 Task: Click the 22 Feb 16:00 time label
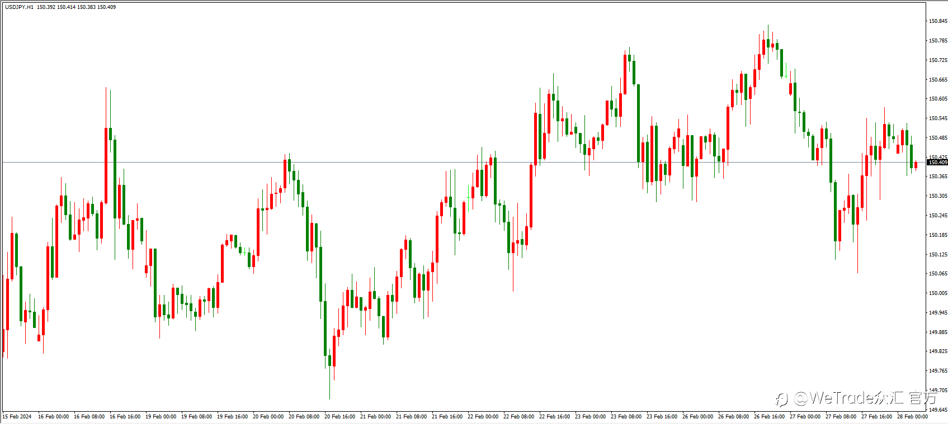point(555,417)
